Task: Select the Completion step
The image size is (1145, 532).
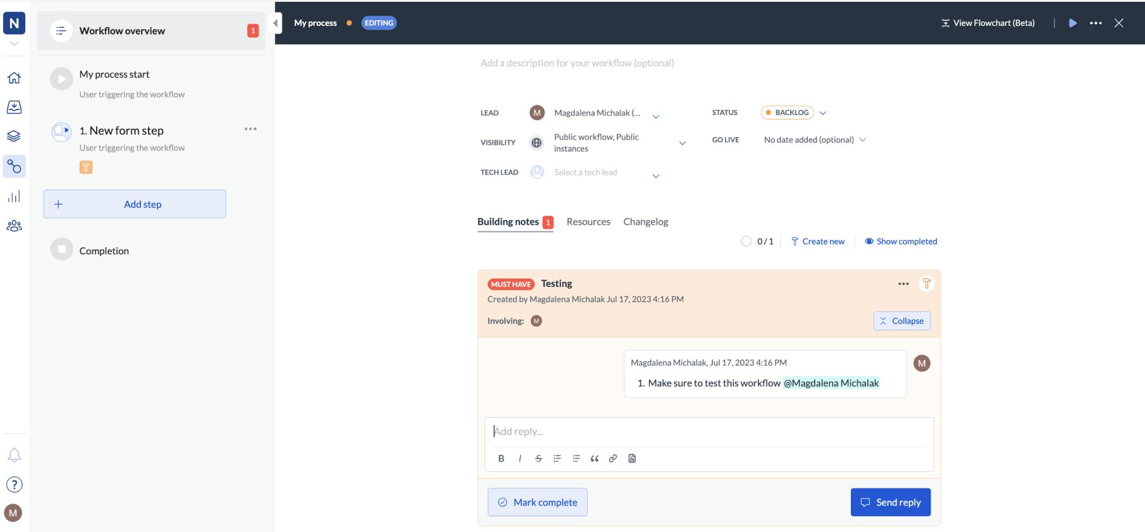Action: (x=104, y=251)
